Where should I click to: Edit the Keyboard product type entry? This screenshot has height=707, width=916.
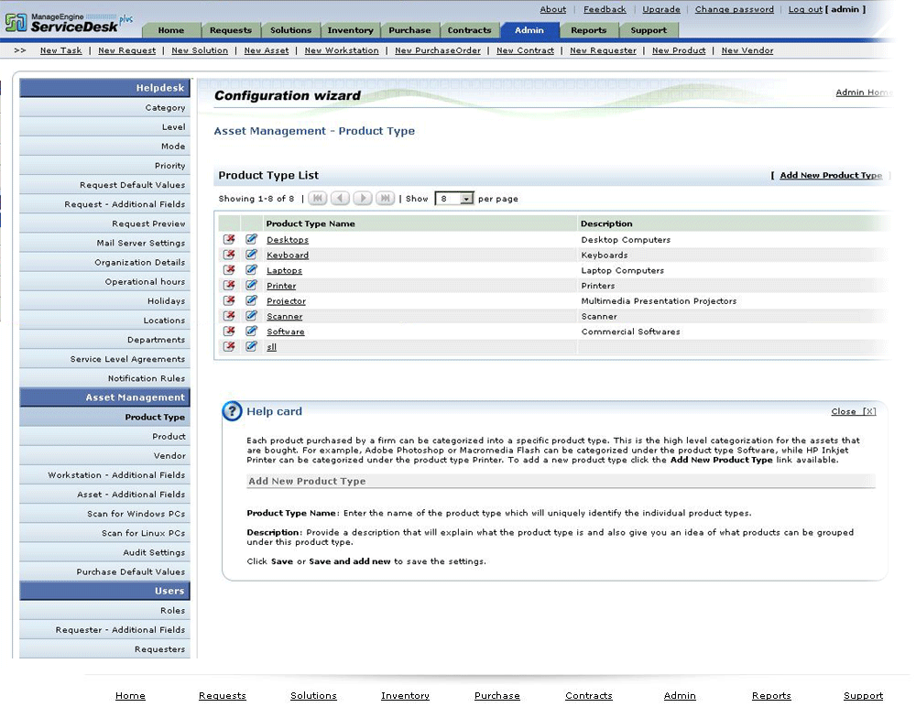250,255
